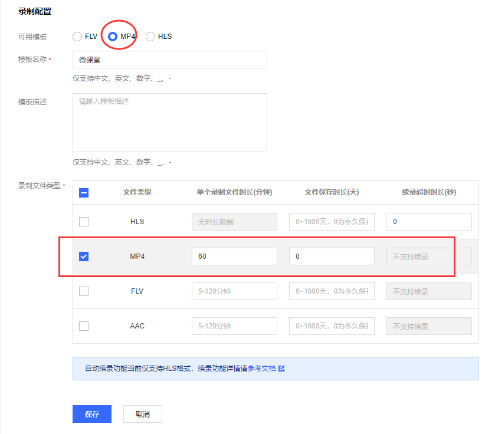This screenshot has width=495, height=434.
Task: Select the MP4 template radio button
Action: pos(113,37)
